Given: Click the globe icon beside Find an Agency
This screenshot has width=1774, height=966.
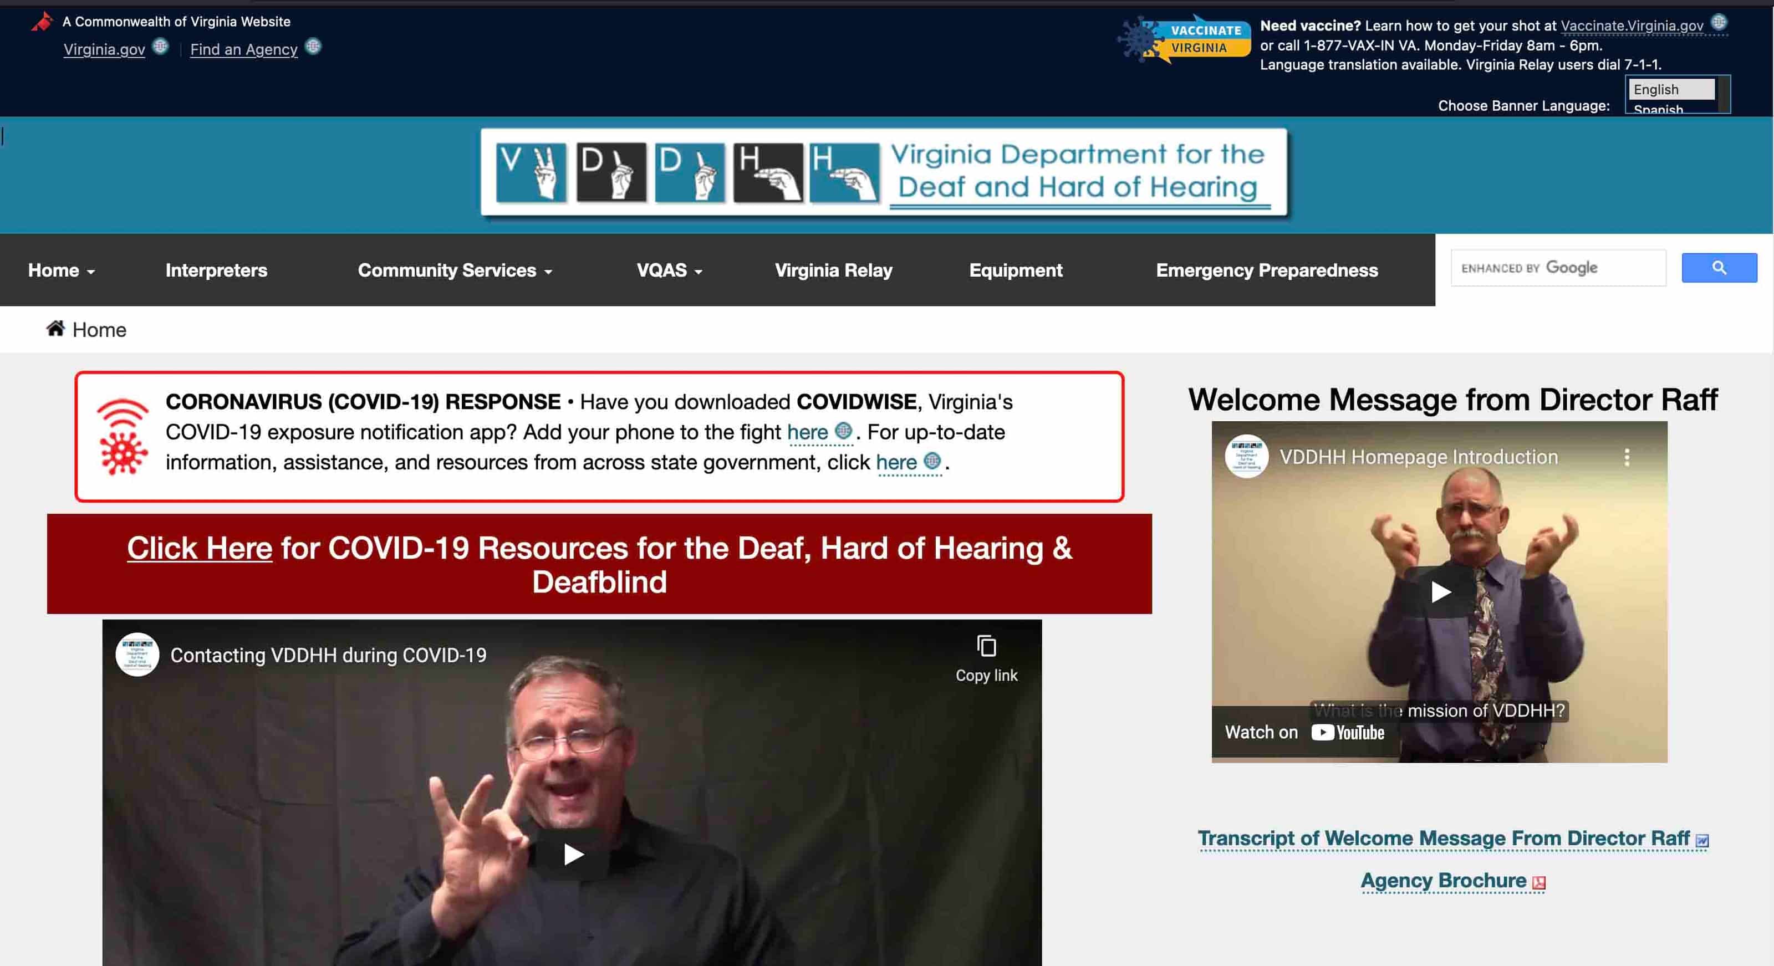Looking at the screenshot, I should pyautogui.click(x=314, y=47).
